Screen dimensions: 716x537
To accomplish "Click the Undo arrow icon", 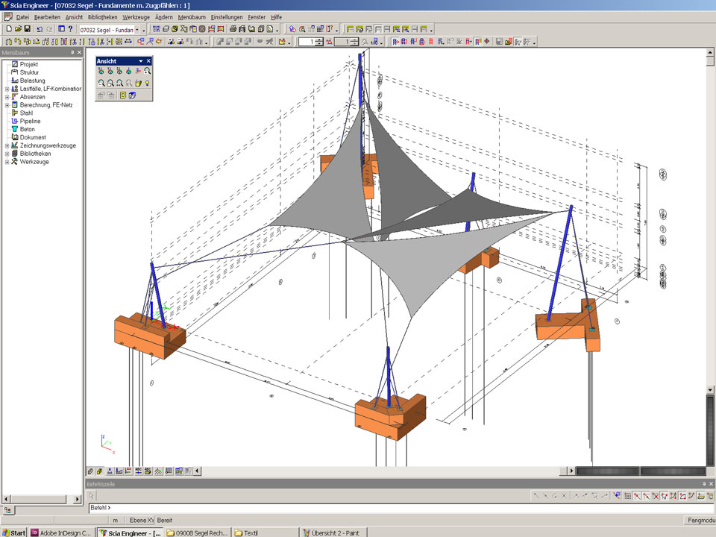I will point(40,29).
